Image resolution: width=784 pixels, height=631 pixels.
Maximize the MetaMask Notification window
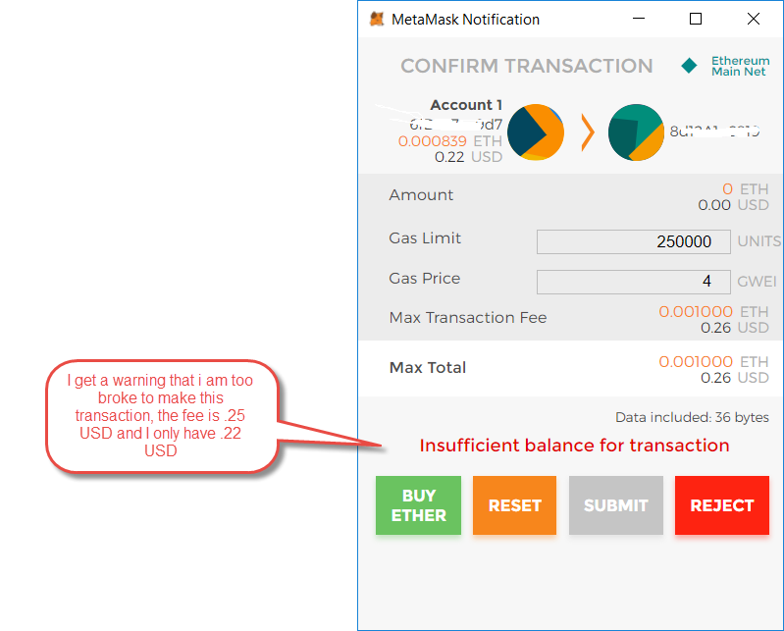coord(696,19)
